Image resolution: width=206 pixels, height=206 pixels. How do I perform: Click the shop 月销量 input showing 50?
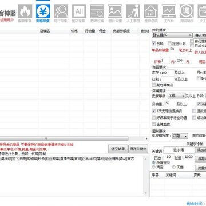[x=171, y=103]
